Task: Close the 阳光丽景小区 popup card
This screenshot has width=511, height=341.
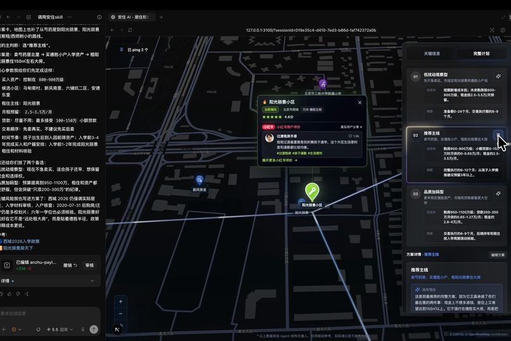Action: pos(359,102)
